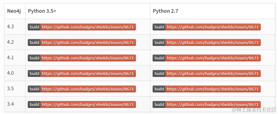Click the Python 3.5+ build badge for Neo4j 4.0
Image resolution: width=278 pixels, height=114 pixels.
point(82,74)
